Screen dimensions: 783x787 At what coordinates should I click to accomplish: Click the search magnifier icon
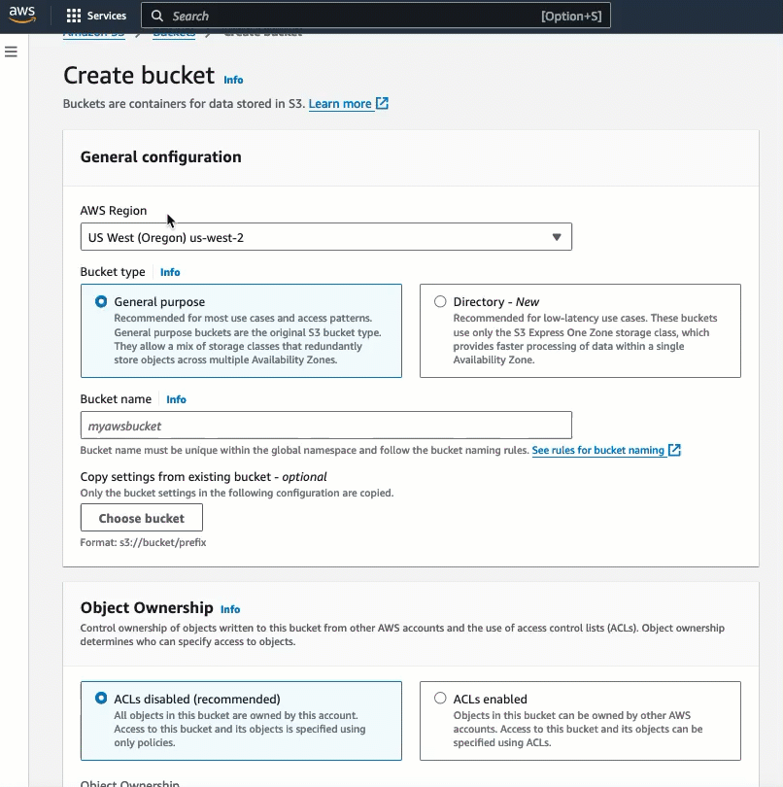pos(157,17)
